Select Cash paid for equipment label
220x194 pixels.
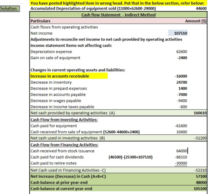click(53, 126)
